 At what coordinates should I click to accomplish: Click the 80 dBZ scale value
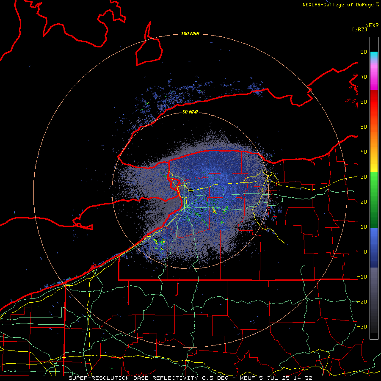pyautogui.click(x=364, y=52)
